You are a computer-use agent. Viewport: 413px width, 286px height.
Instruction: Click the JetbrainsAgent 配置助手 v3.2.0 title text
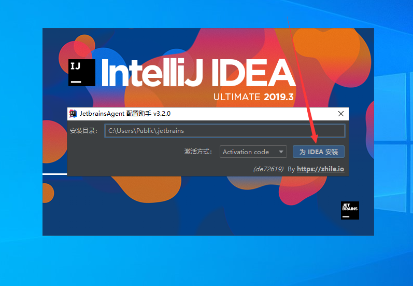click(x=125, y=114)
